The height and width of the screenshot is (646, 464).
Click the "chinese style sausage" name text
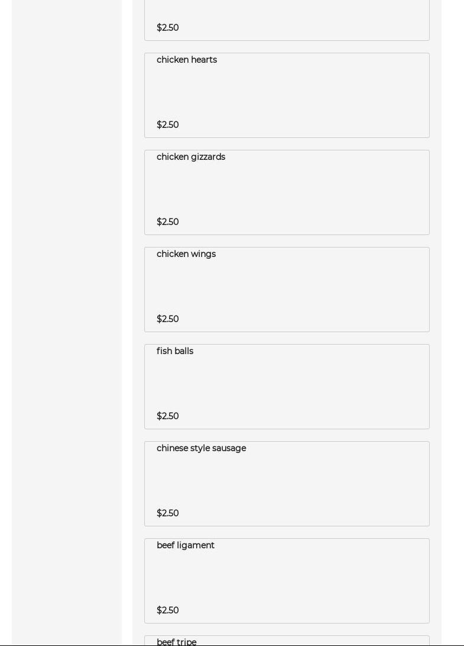(201, 448)
